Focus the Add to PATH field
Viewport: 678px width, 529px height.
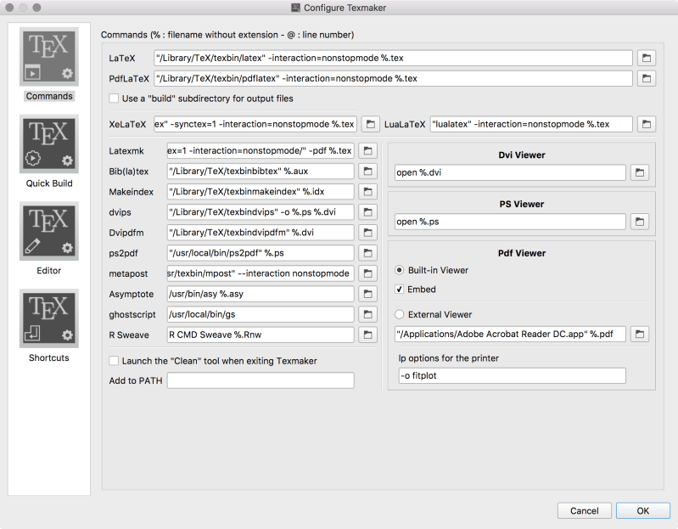261,380
